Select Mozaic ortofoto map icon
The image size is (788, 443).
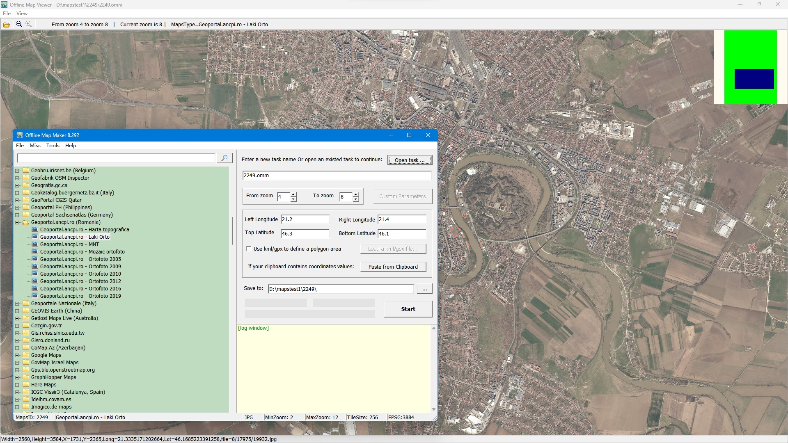pyautogui.click(x=35, y=252)
